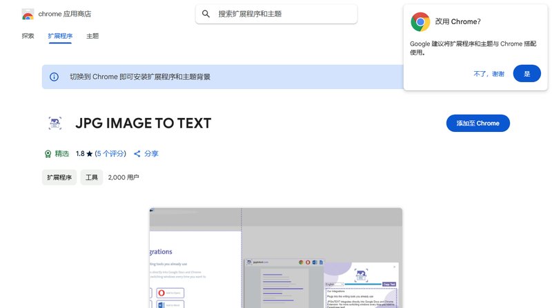Image resolution: width=552 pixels, height=308 pixels.
Task: Click the JPG IMAGE TO TEXT heading
Action: point(144,124)
